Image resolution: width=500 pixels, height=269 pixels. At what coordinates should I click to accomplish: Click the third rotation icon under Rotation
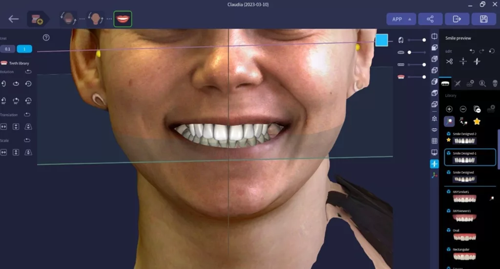pyautogui.click(x=28, y=84)
